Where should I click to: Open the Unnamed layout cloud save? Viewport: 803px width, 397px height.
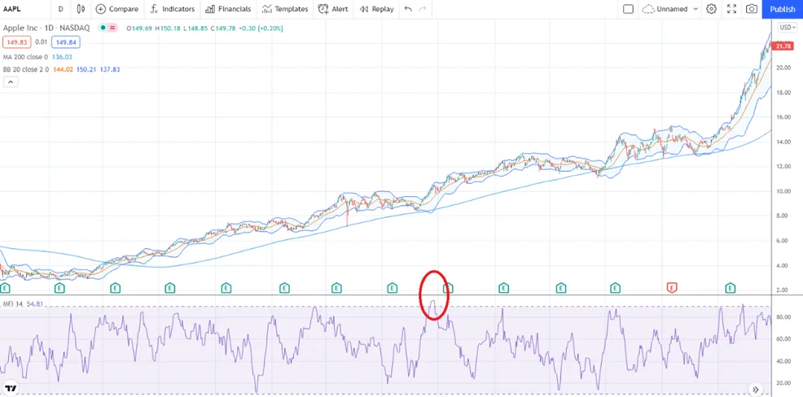(x=665, y=9)
